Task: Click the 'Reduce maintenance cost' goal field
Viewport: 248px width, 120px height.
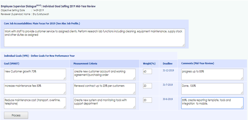Action: click(35, 103)
